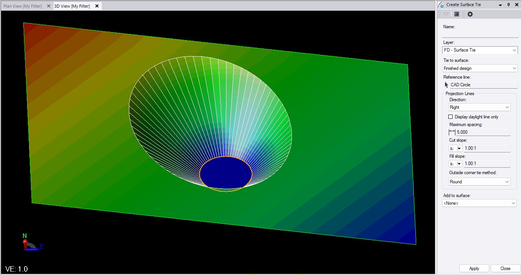Open the panel settings gear icon
This screenshot has width=521, height=275.
(470, 14)
